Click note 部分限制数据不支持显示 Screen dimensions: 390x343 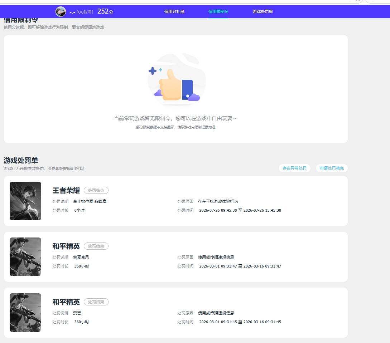pos(175,127)
